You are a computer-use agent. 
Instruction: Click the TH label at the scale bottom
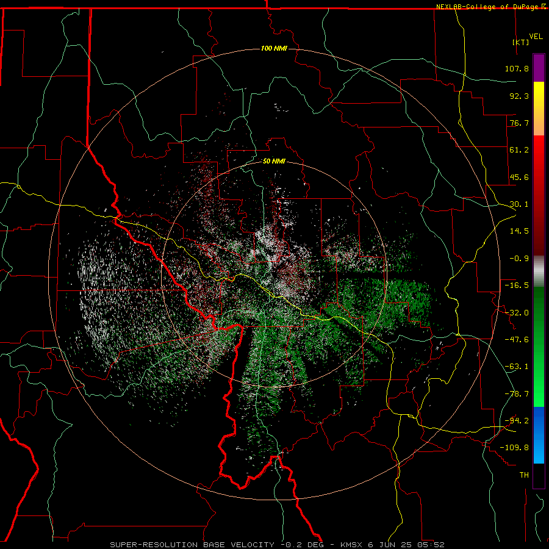[524, 475]
